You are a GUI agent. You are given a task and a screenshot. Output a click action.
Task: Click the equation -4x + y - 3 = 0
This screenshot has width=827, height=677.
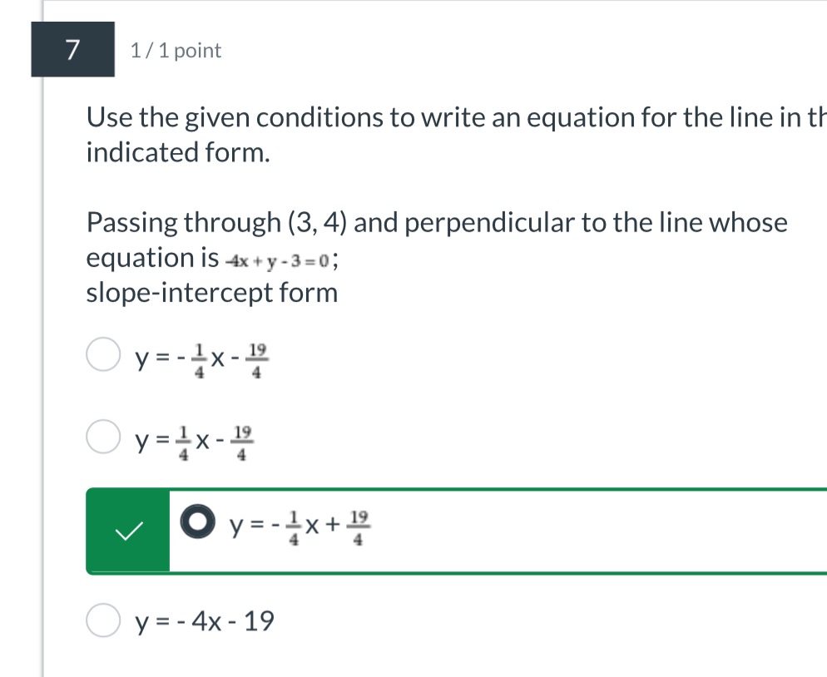pyautogui.click(x=278, y=261)
